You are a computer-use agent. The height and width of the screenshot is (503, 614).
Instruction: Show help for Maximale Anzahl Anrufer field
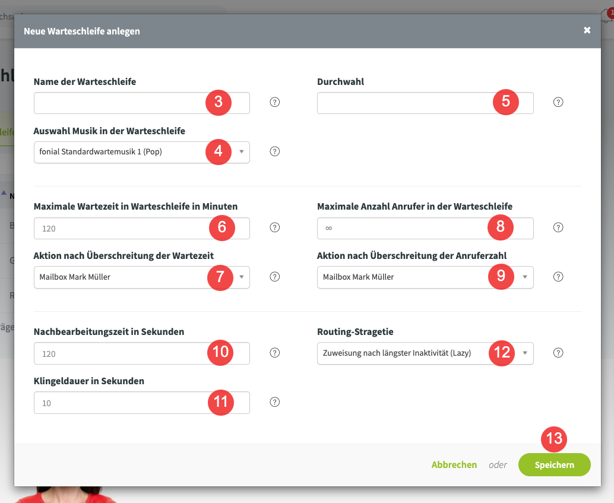coord(558,227)
